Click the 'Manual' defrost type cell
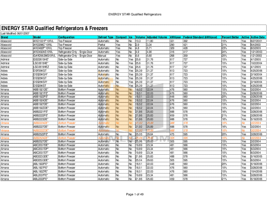The image size is (270, 209). pos(102,55)
